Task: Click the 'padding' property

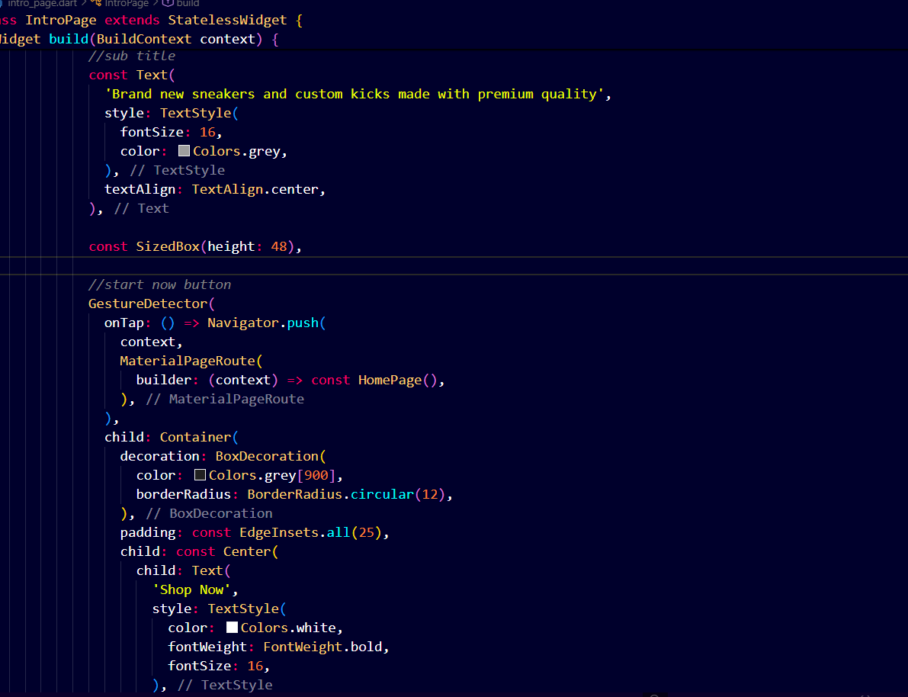Action: point(148,533)
